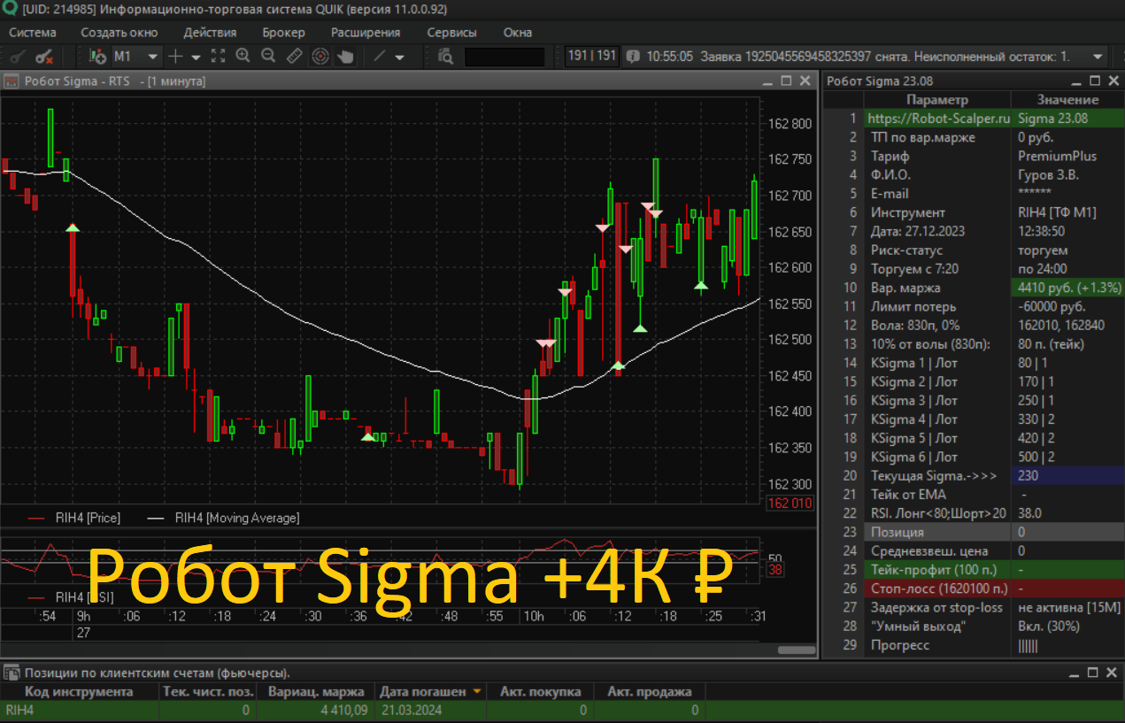Expand the crosshair tool dropdown arrow

pos(196,56)
